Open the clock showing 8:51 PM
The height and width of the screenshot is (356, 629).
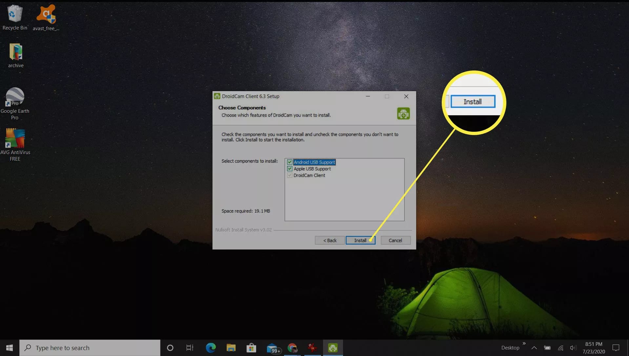(x=594, y=348)
